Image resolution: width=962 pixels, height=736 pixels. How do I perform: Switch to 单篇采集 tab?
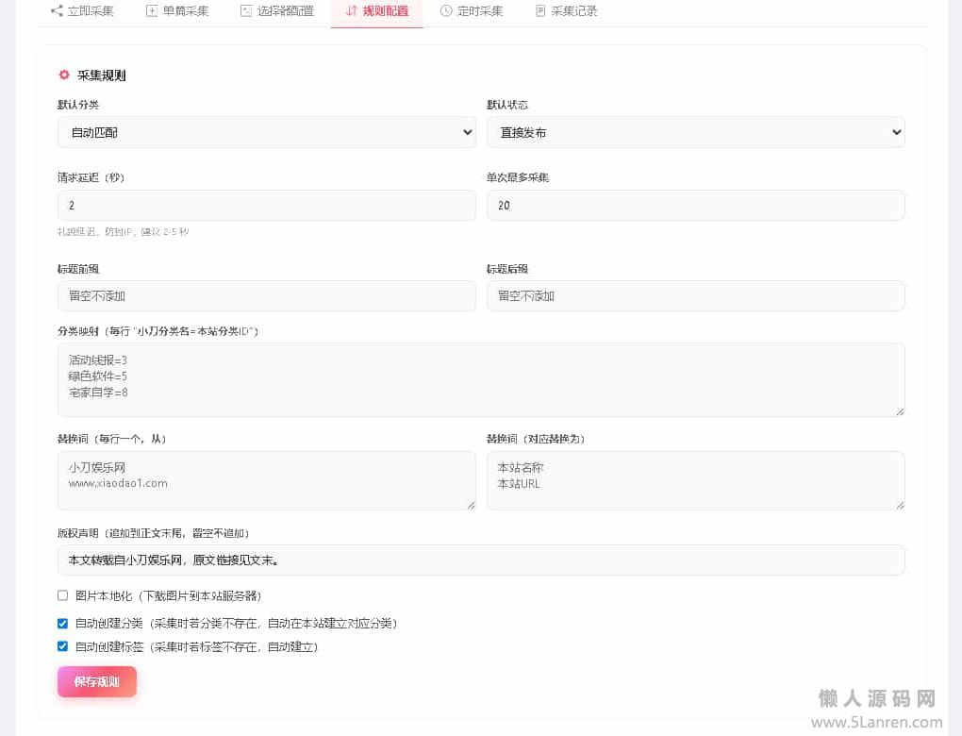pyautogui.click(x=177, y=11)
